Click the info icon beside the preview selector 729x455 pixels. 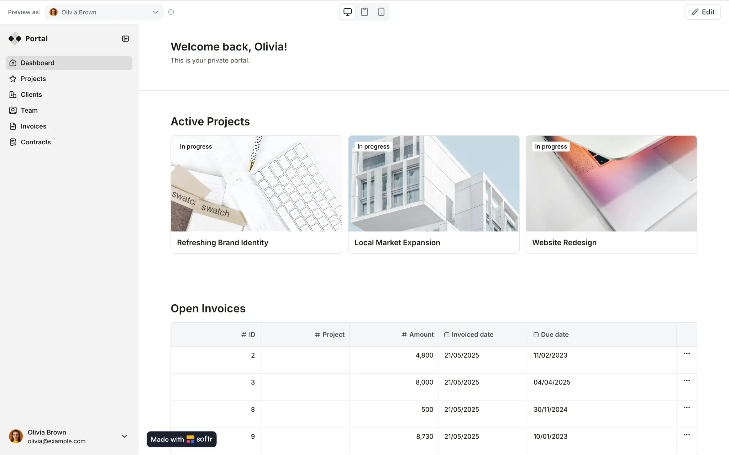point(171,12)
